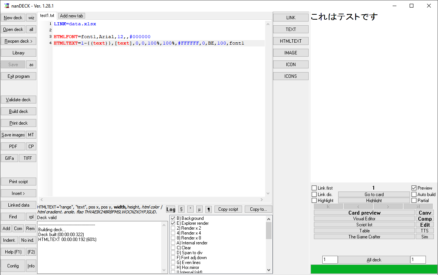Viewport: 438px width, 275px height.
Task: Click Print deck
Action: pos(19,123)
